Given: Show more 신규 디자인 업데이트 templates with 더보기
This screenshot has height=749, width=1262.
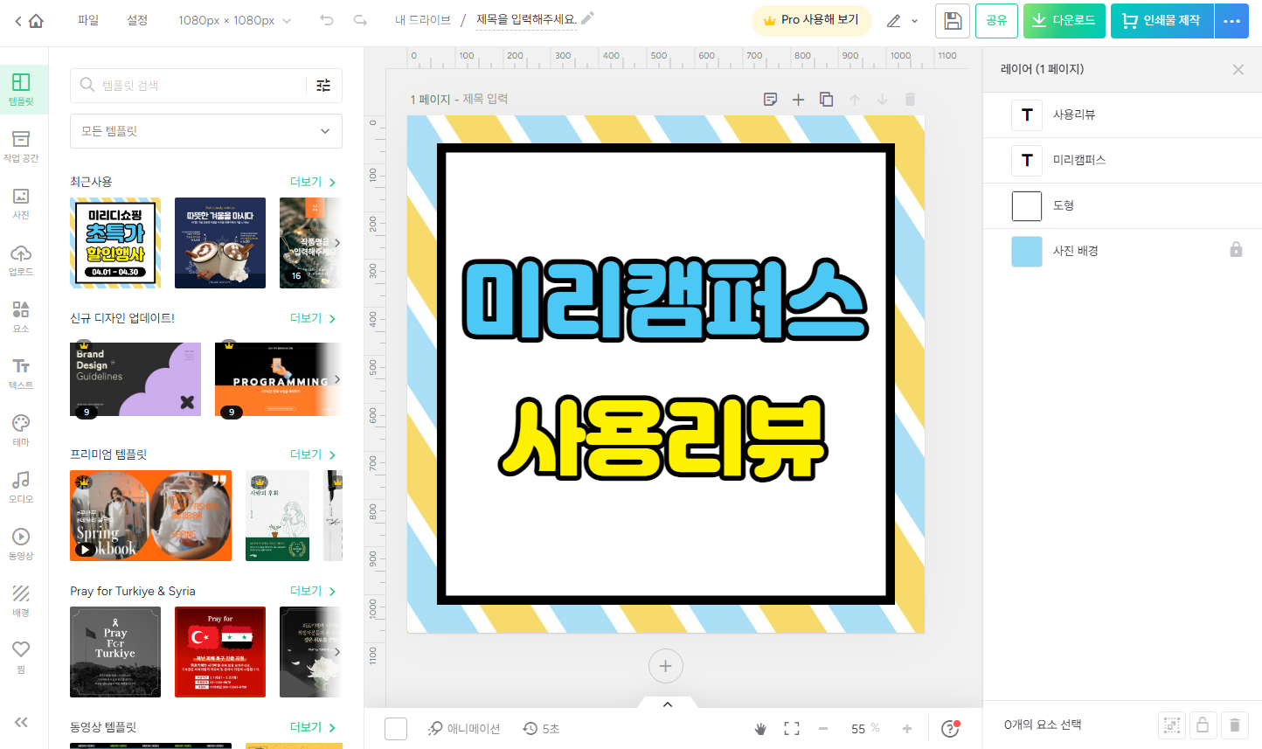Looking at the screenshot, I should [313, 318].
